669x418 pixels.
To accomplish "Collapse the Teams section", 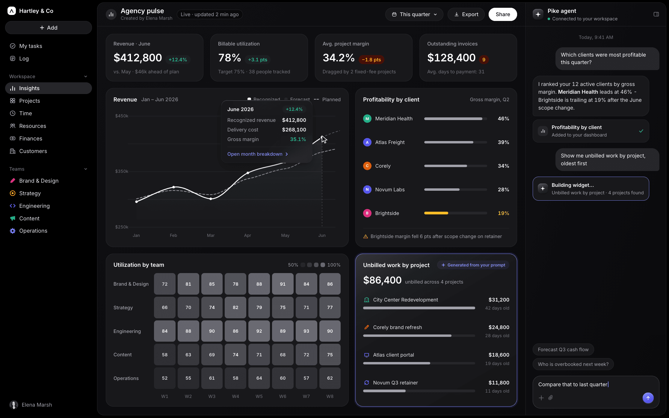I will [86, 169].
